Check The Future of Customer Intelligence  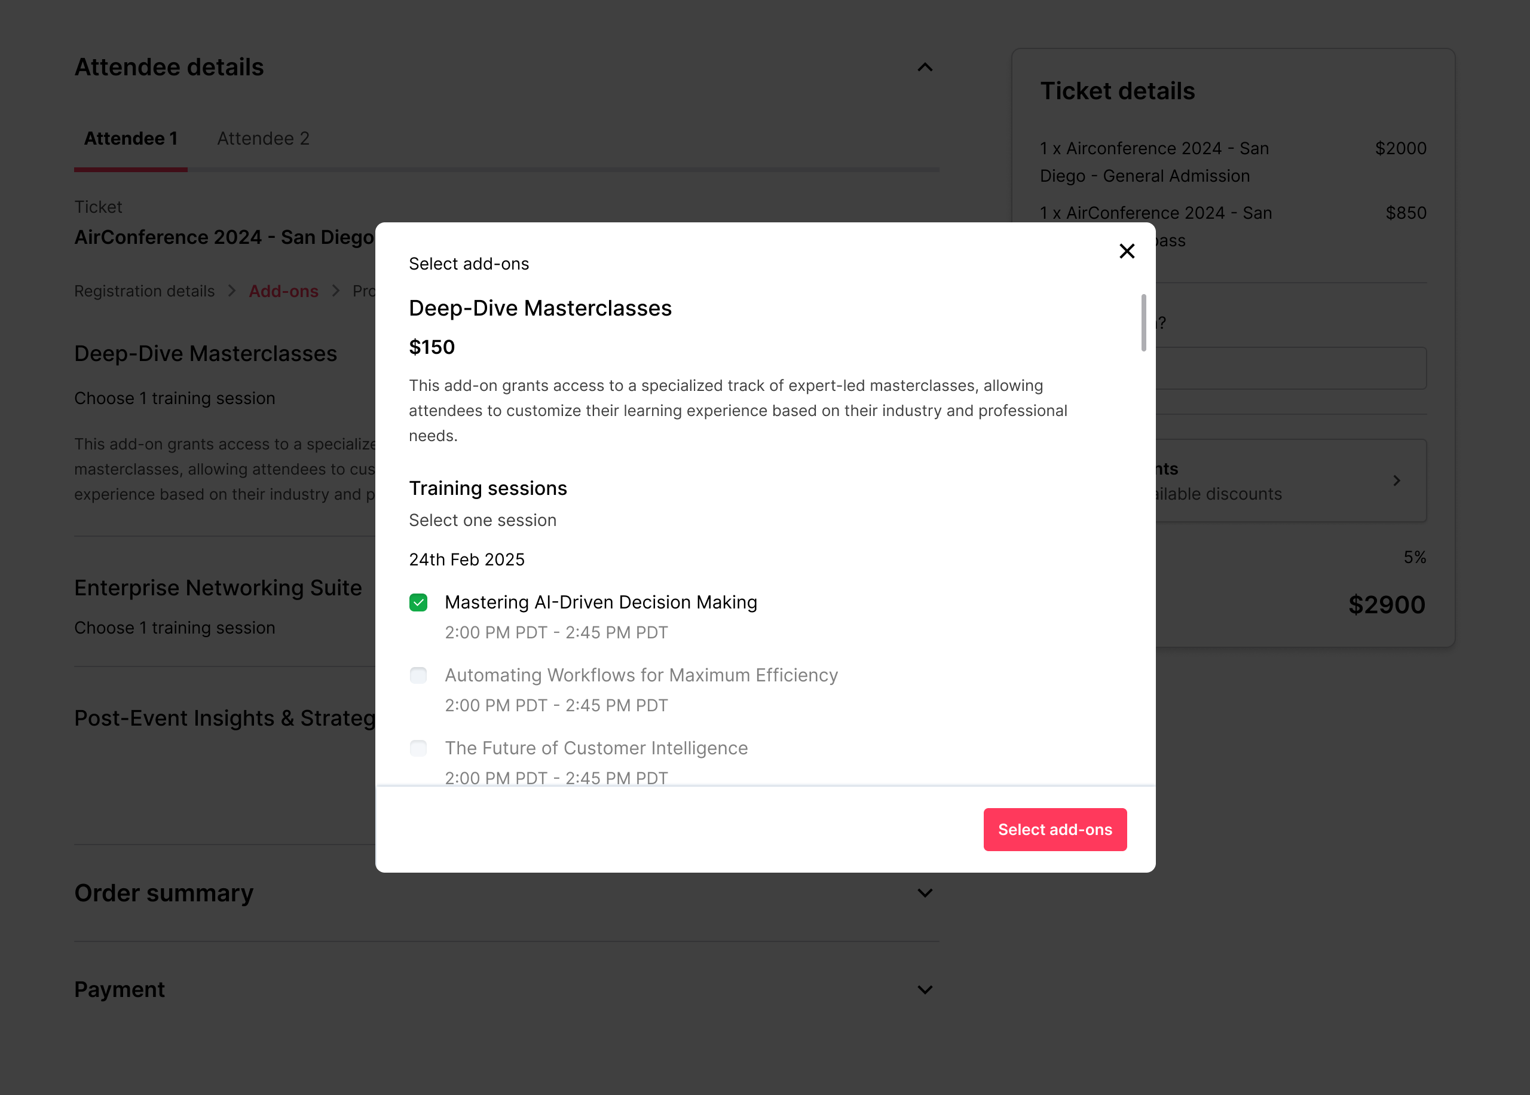(x=418, y=748)
